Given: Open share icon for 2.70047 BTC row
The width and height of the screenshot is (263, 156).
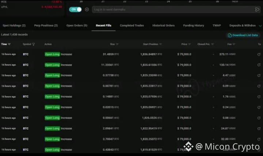Looking at the screenshot, I should [259, 139].
